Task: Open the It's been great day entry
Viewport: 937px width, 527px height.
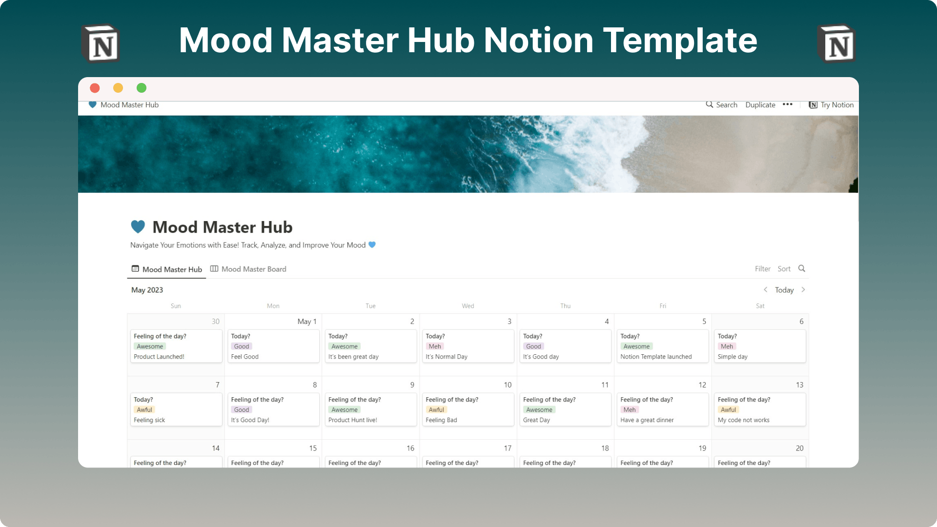Action: point(371,346)
